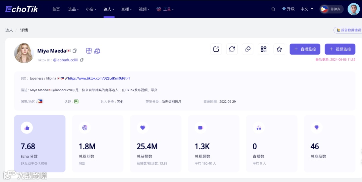Open the search magnifier icon

tap(273, 9)
